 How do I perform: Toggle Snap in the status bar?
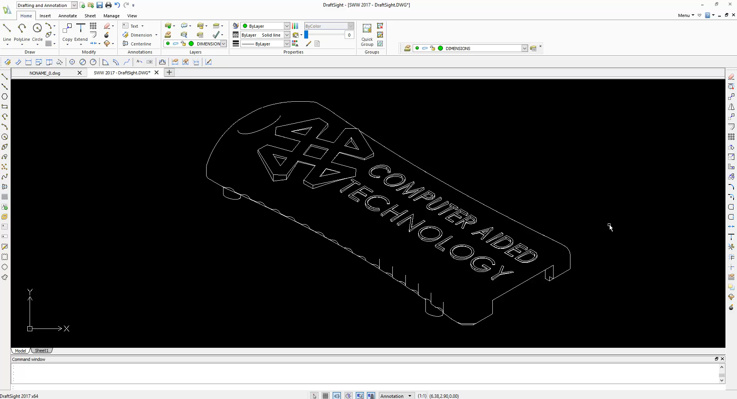(x=315, y=396)
